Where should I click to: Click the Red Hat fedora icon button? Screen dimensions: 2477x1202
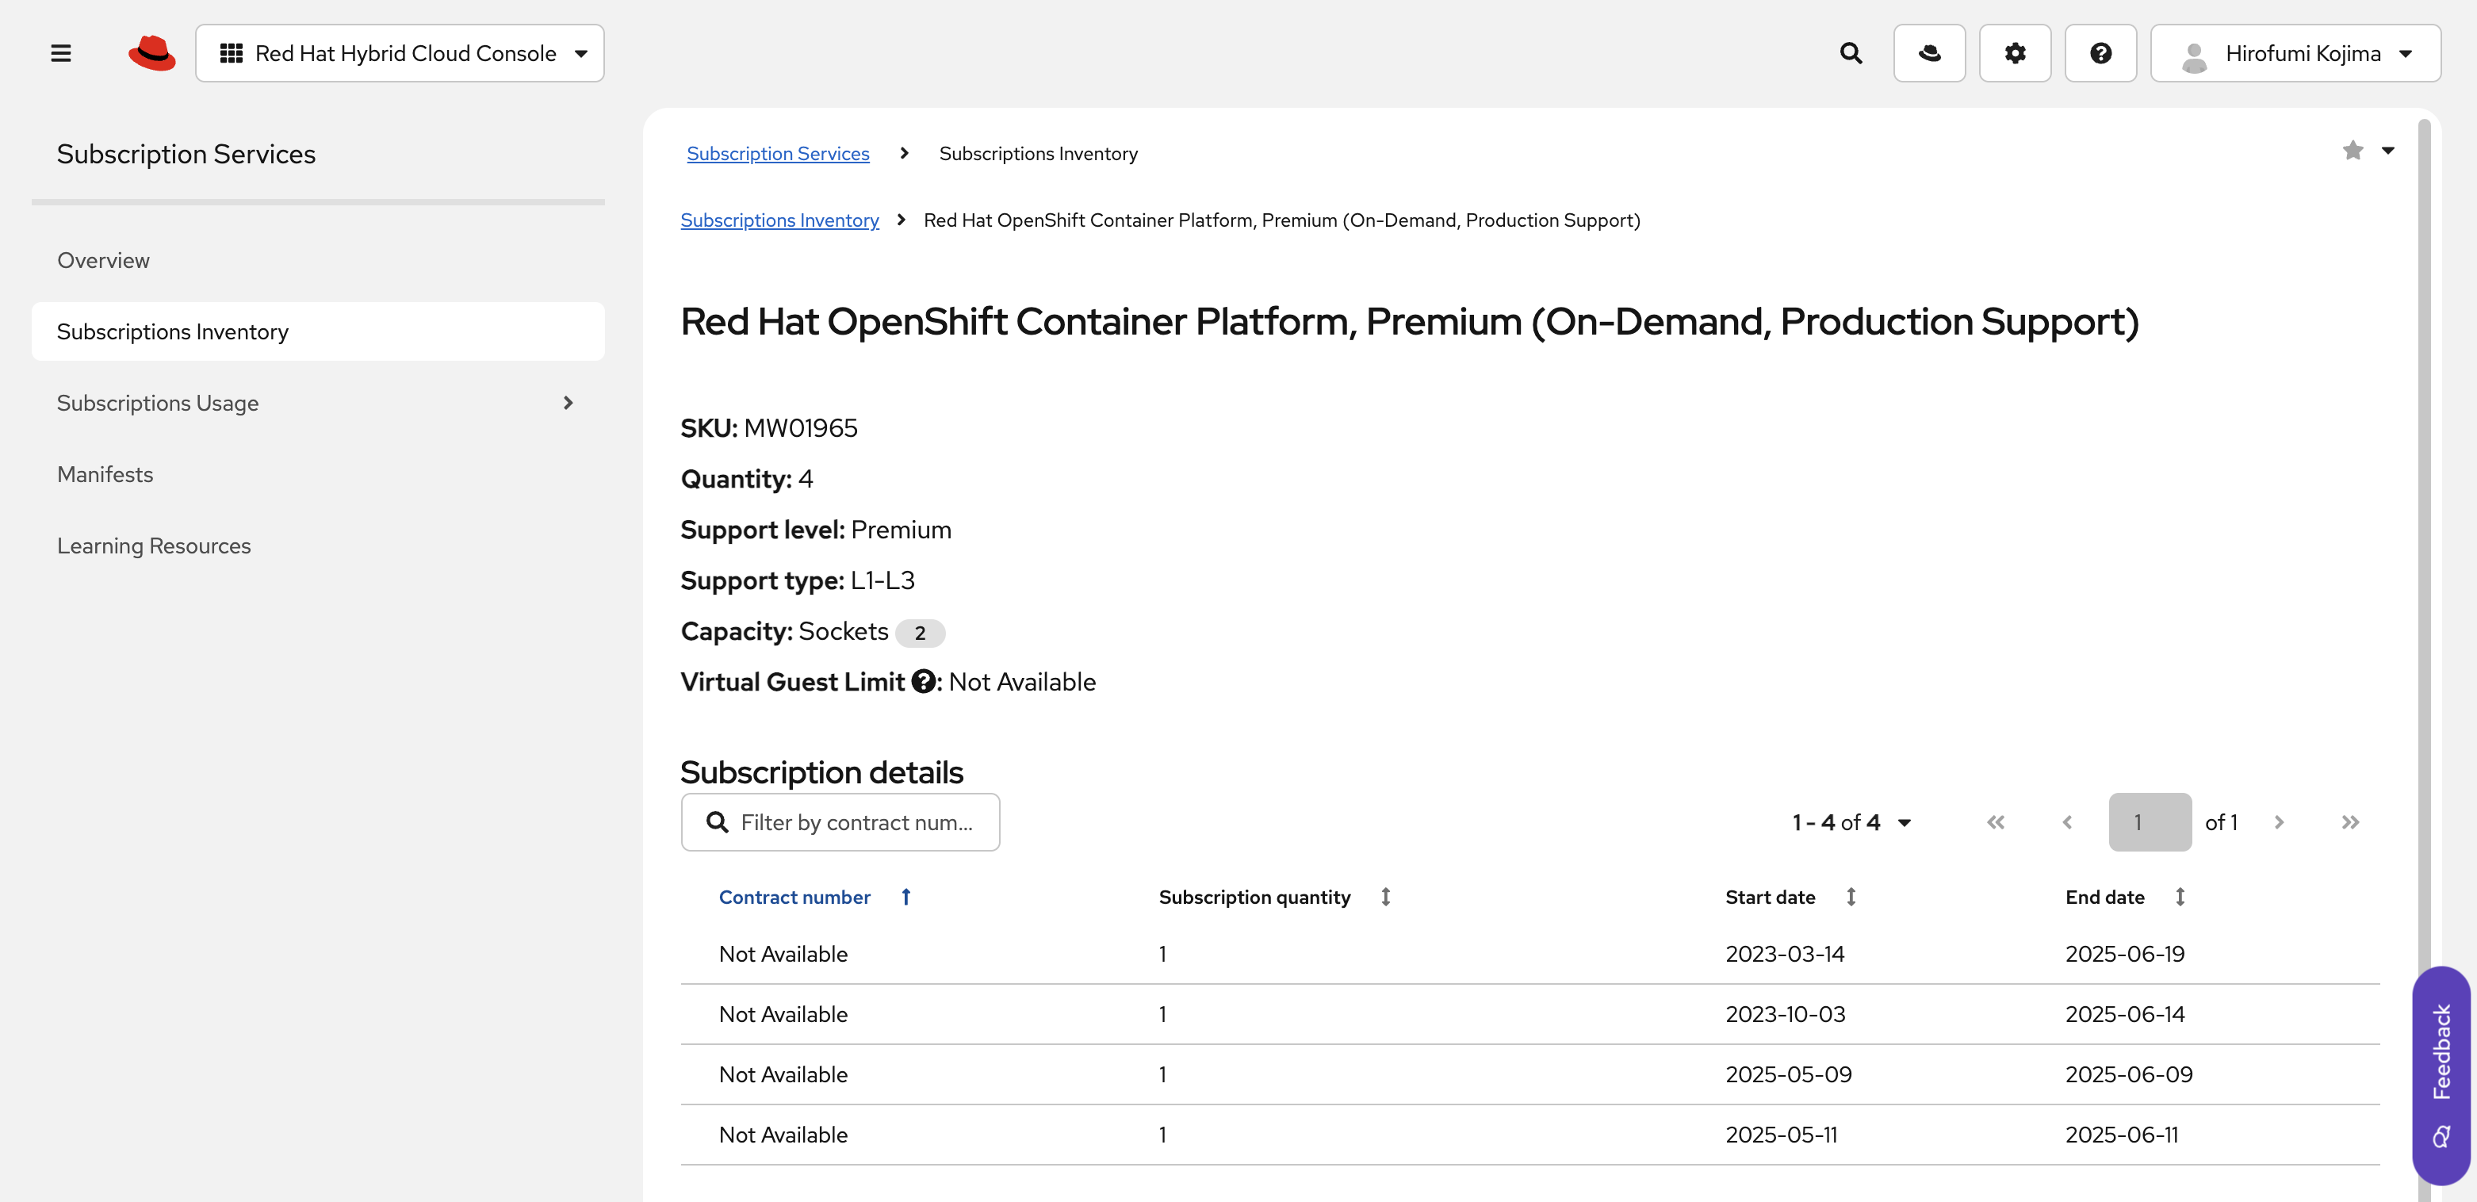click(1929, 53)
